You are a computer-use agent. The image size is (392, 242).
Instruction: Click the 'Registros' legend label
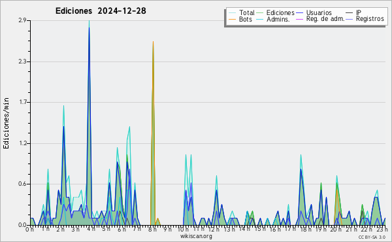pyautogui.click(x=370, y=19)
